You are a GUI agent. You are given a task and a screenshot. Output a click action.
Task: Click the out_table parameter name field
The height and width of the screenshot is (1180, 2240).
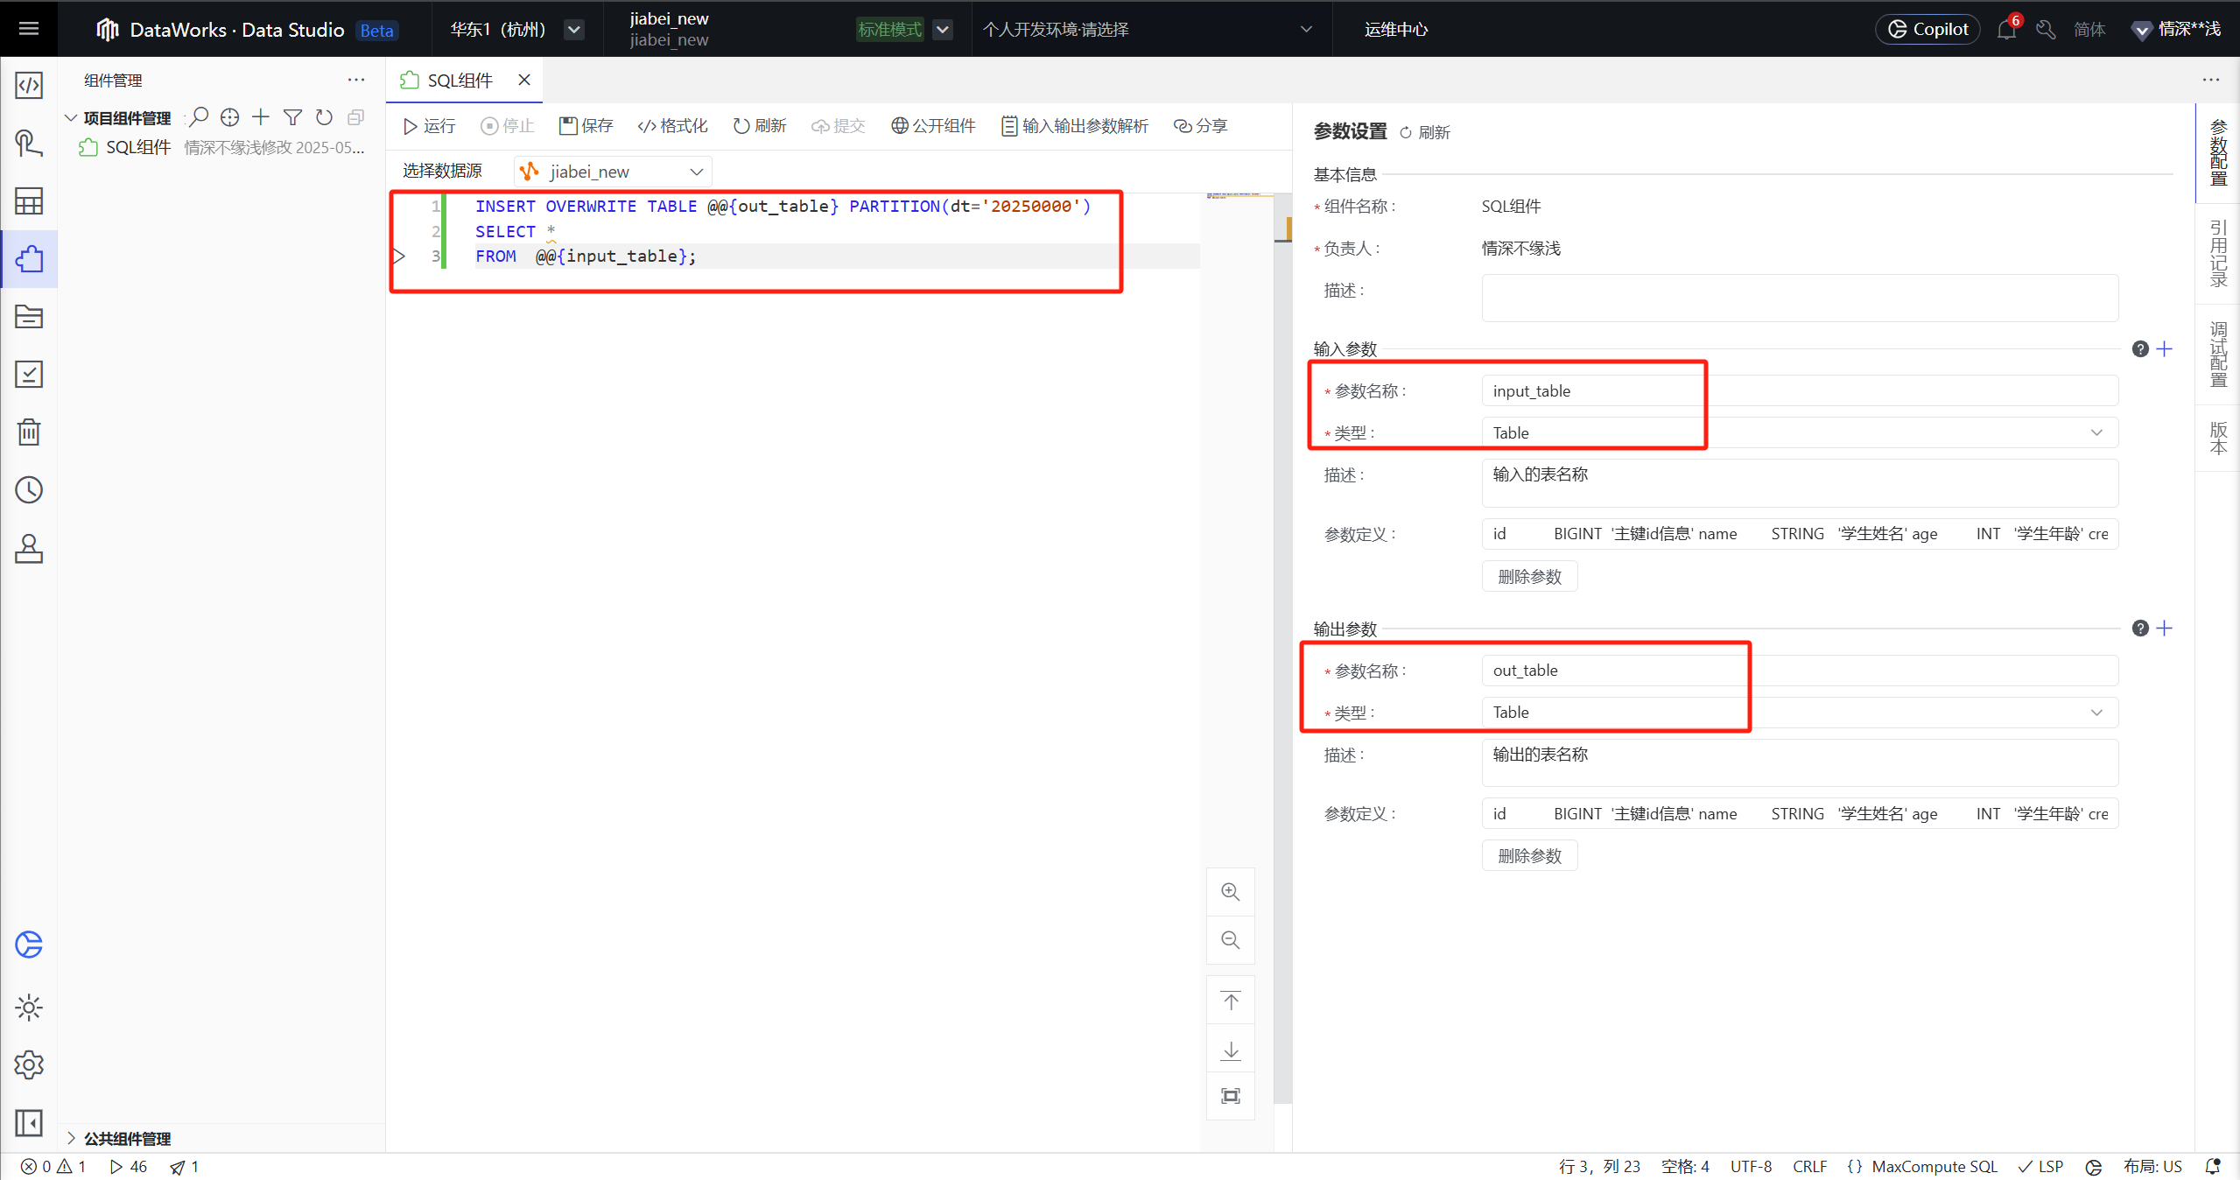1799,671
